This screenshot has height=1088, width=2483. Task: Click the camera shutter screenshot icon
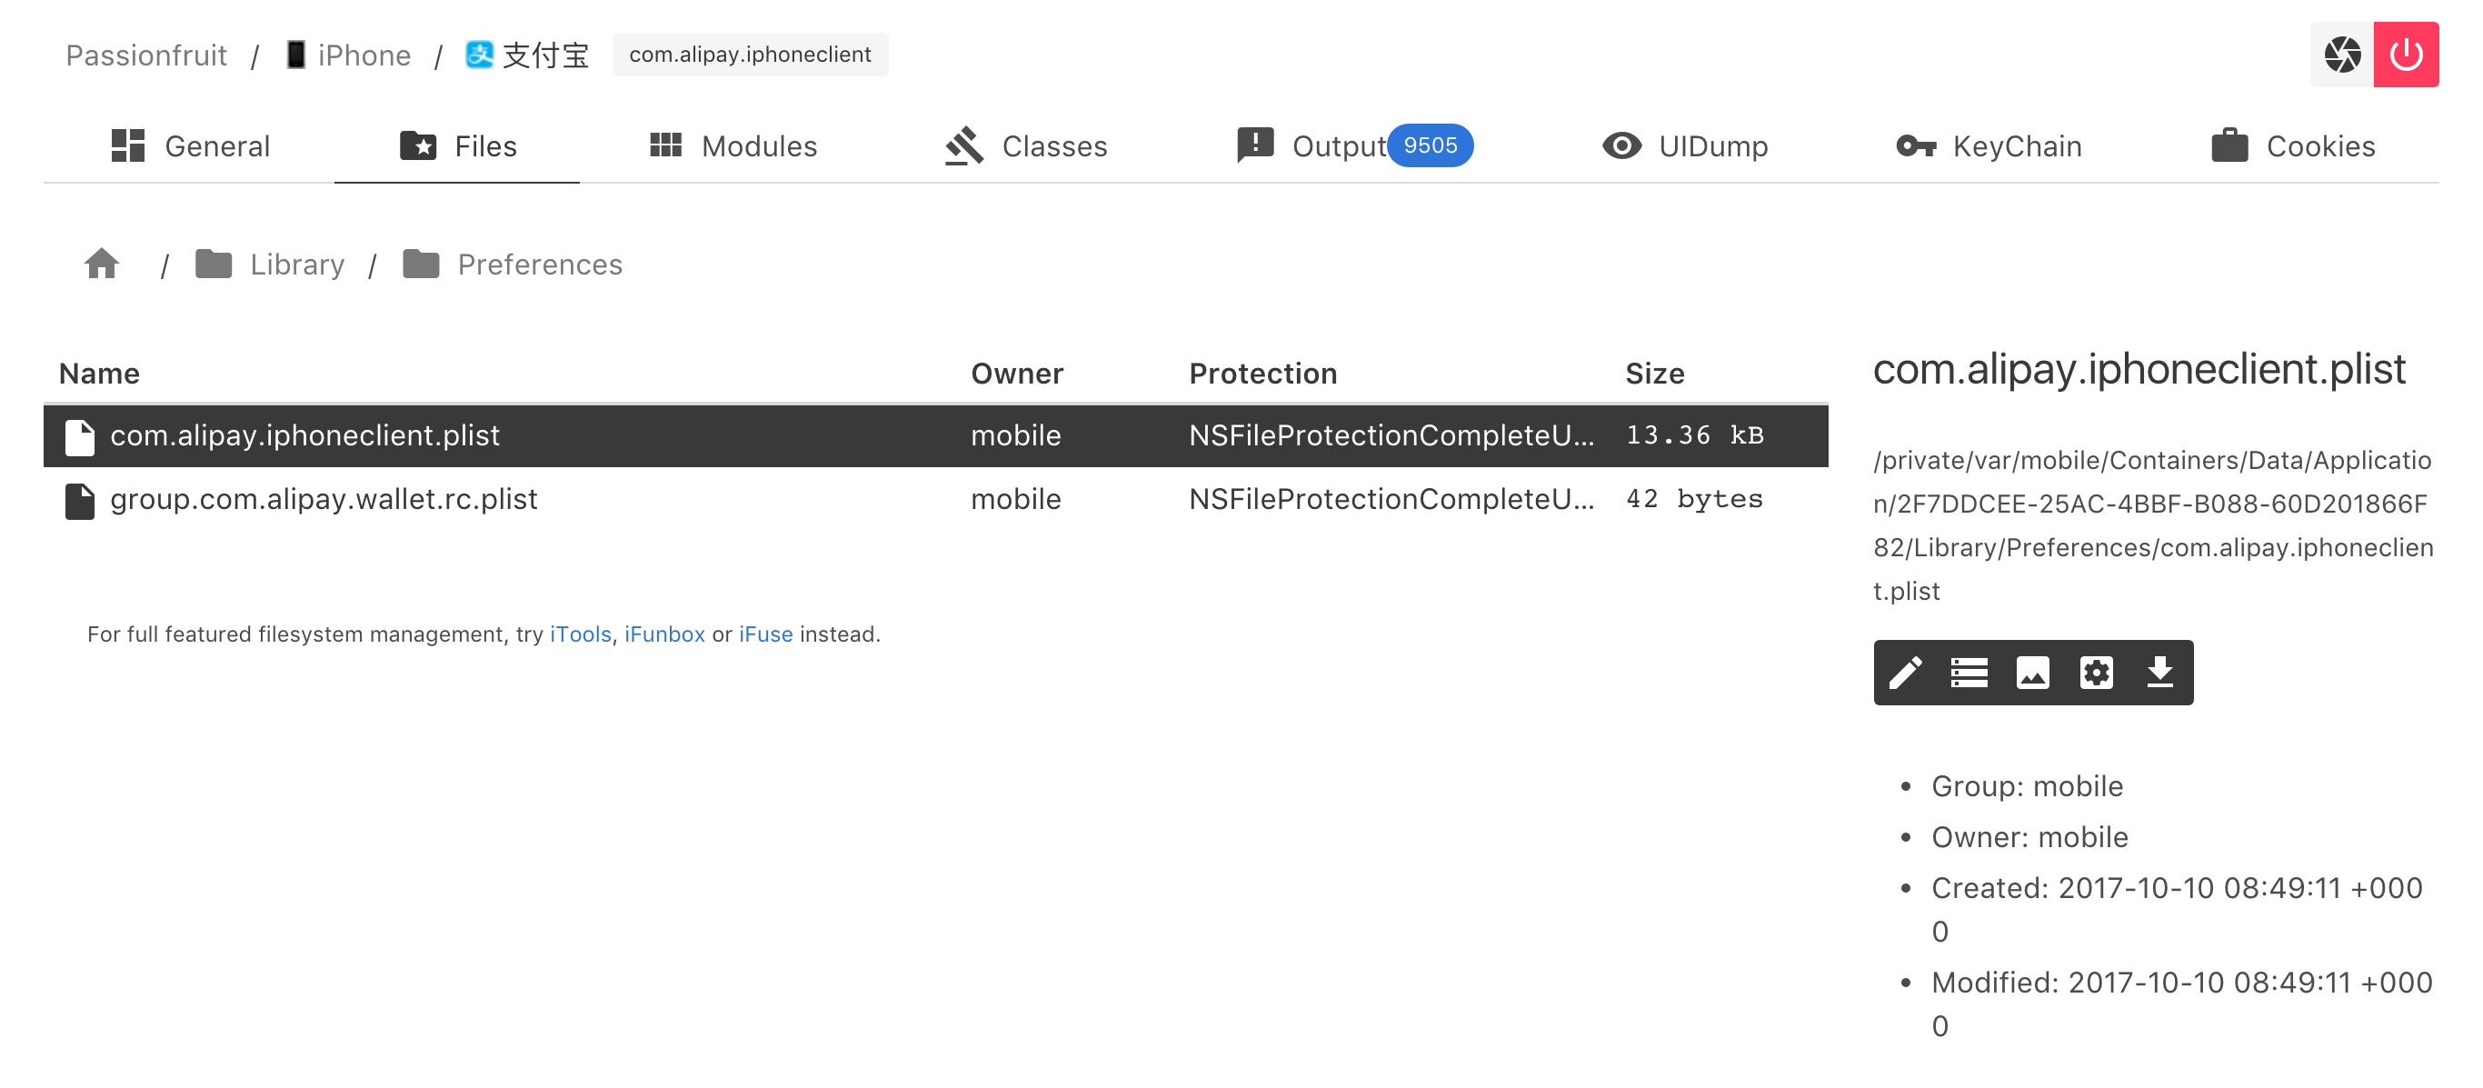[2341, 55]
